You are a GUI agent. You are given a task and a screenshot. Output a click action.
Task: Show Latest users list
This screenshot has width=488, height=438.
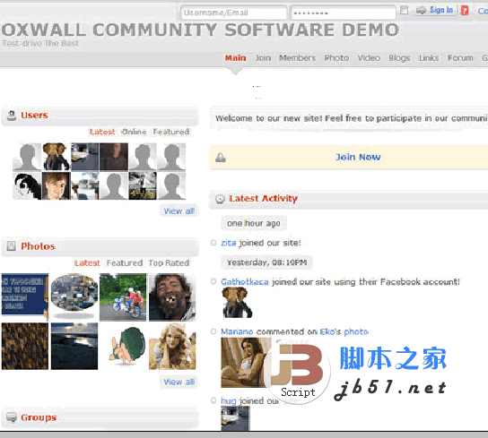[102, 132]
